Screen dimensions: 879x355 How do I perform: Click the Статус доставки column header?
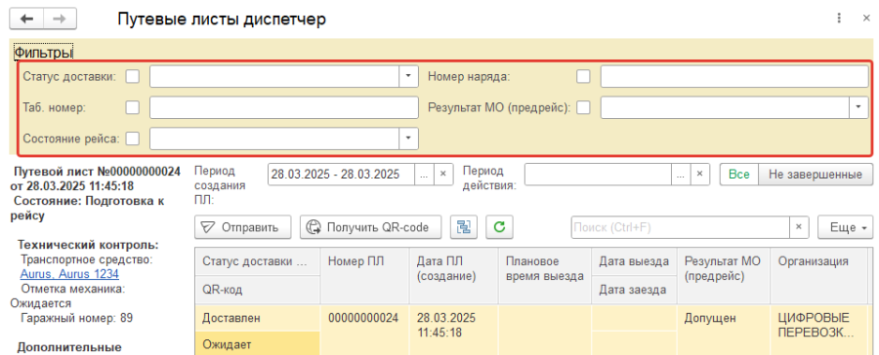click(257, 261)
